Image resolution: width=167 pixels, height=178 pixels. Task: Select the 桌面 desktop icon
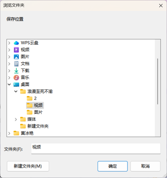pos(16,85)
